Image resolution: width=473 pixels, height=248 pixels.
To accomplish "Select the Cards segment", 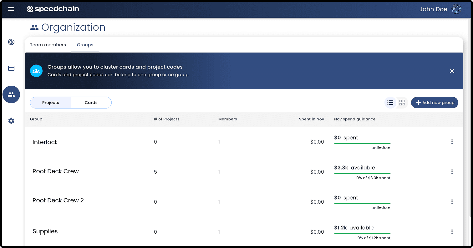I will pos(91,103).
